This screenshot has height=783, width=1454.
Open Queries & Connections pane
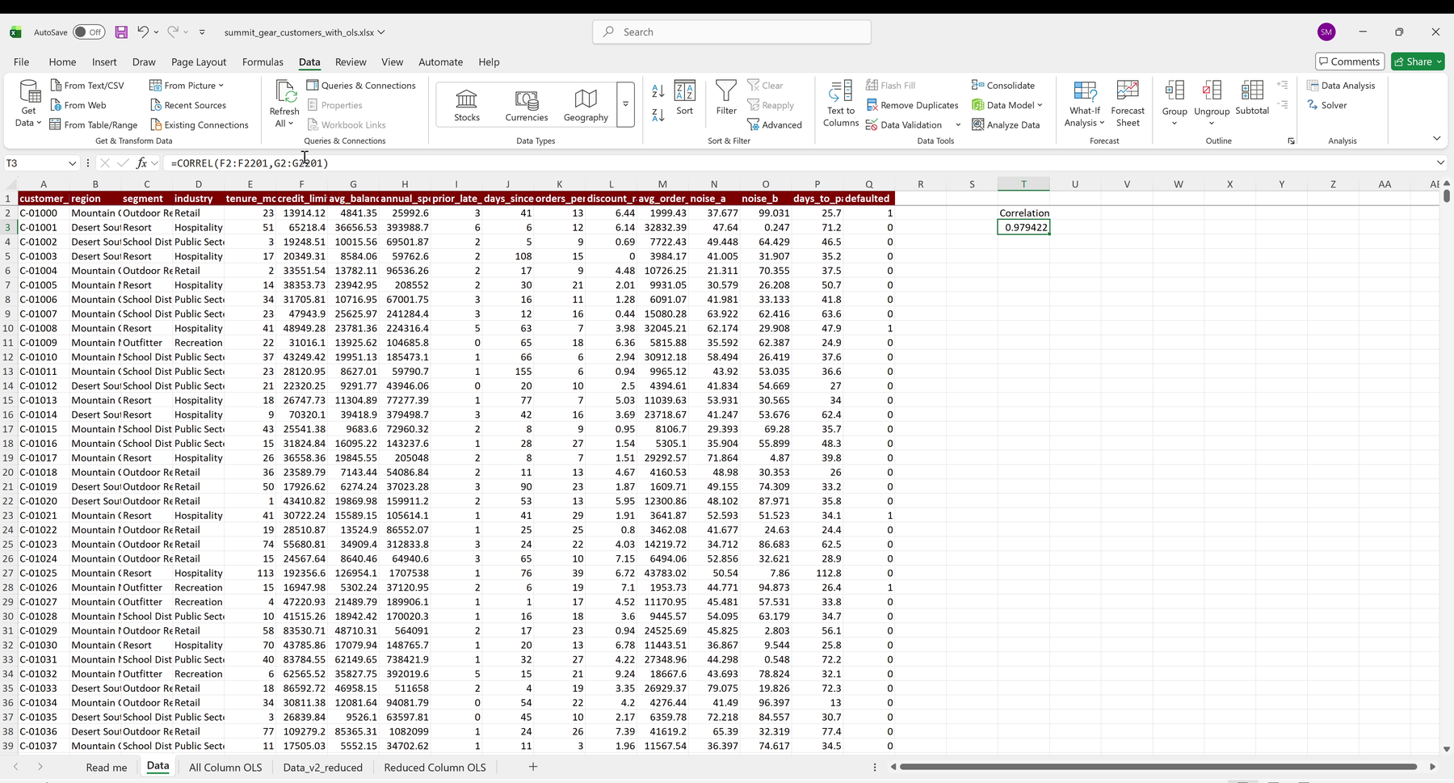coord(361,86)
